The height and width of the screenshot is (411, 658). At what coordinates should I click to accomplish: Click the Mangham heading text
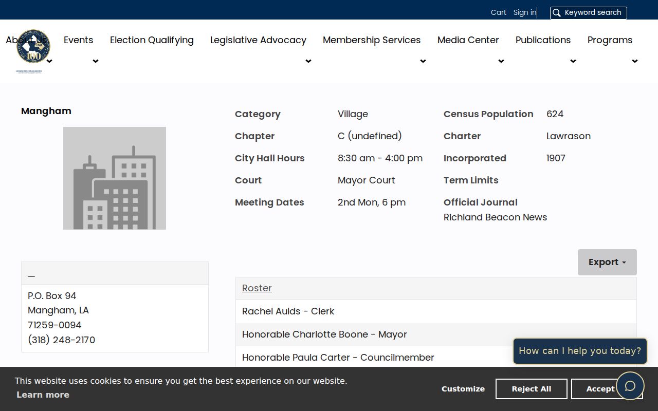(46, 111)
